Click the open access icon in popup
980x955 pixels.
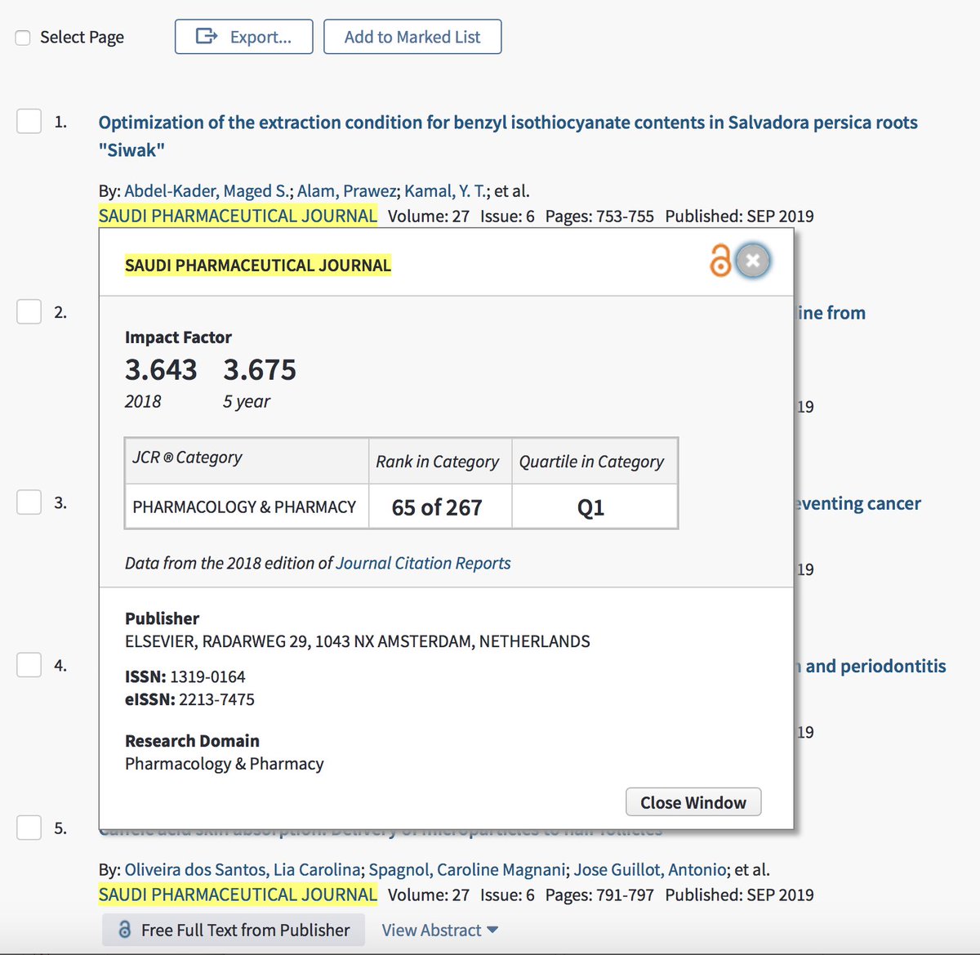click(719, 261)
